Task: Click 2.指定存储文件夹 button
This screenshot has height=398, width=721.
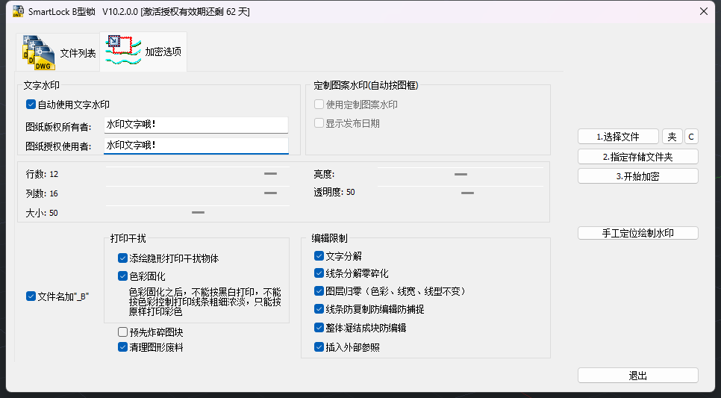Action: click(x=637, y=157)
